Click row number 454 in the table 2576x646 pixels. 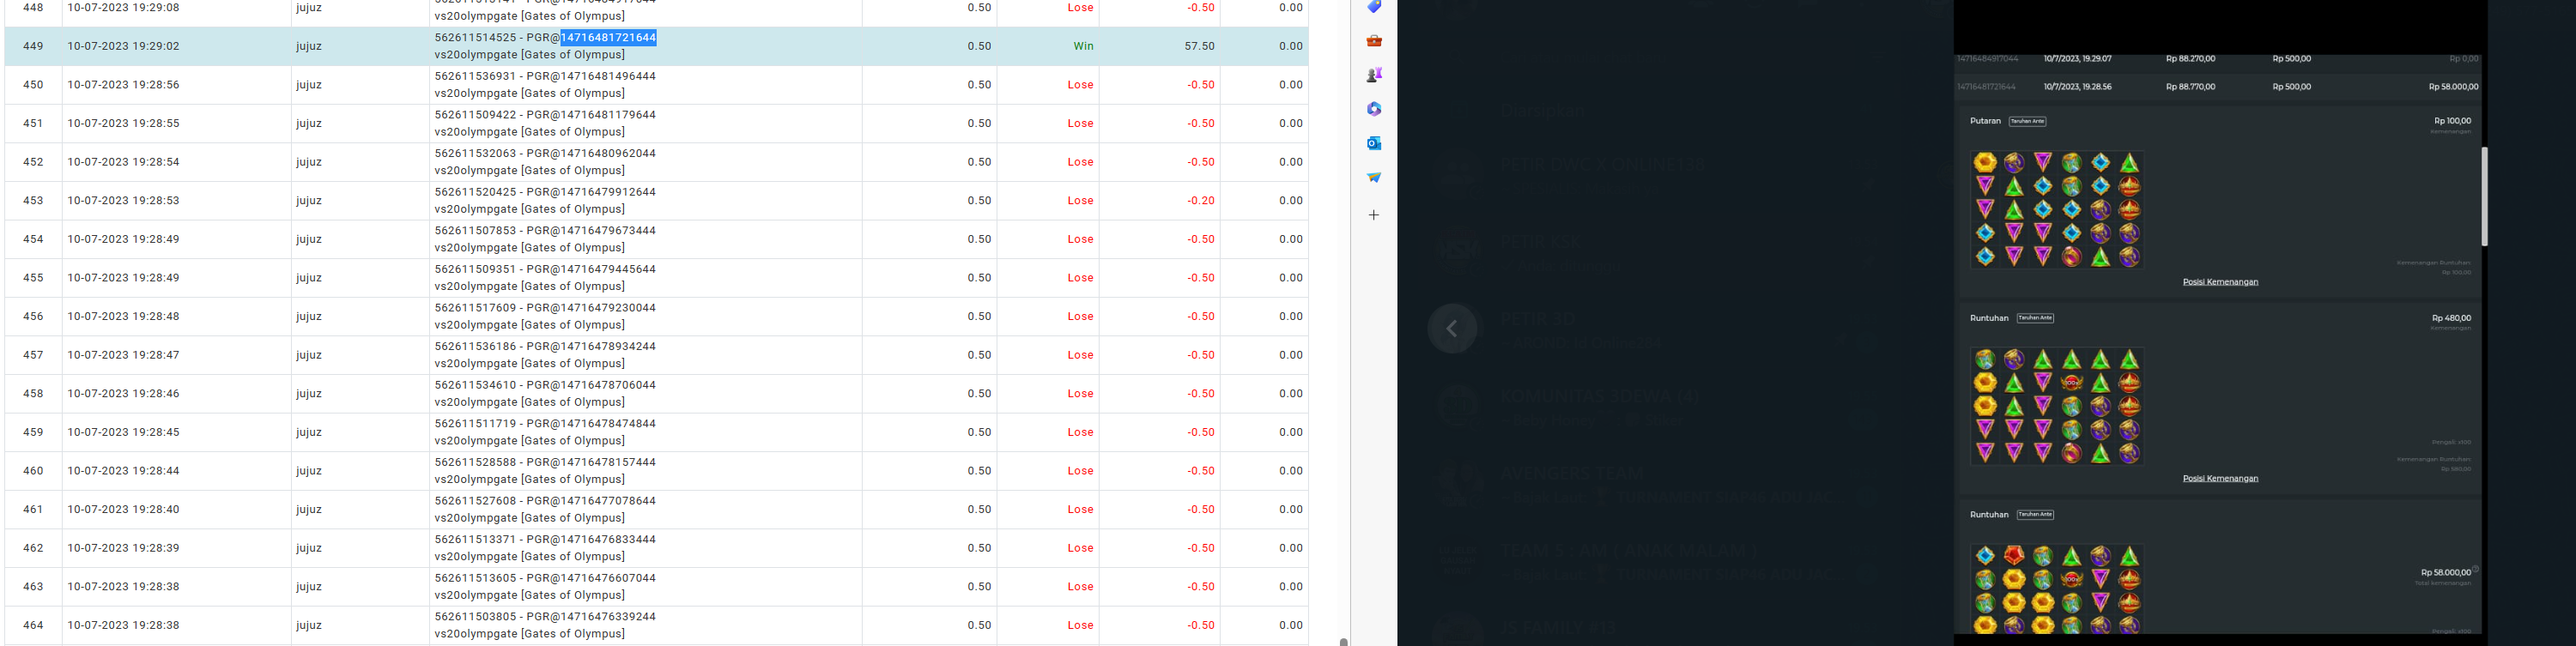(33, 240)
